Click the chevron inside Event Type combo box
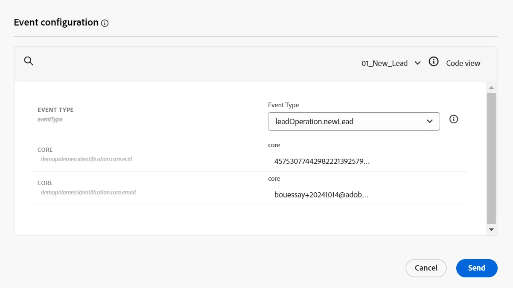 point(430,122)
